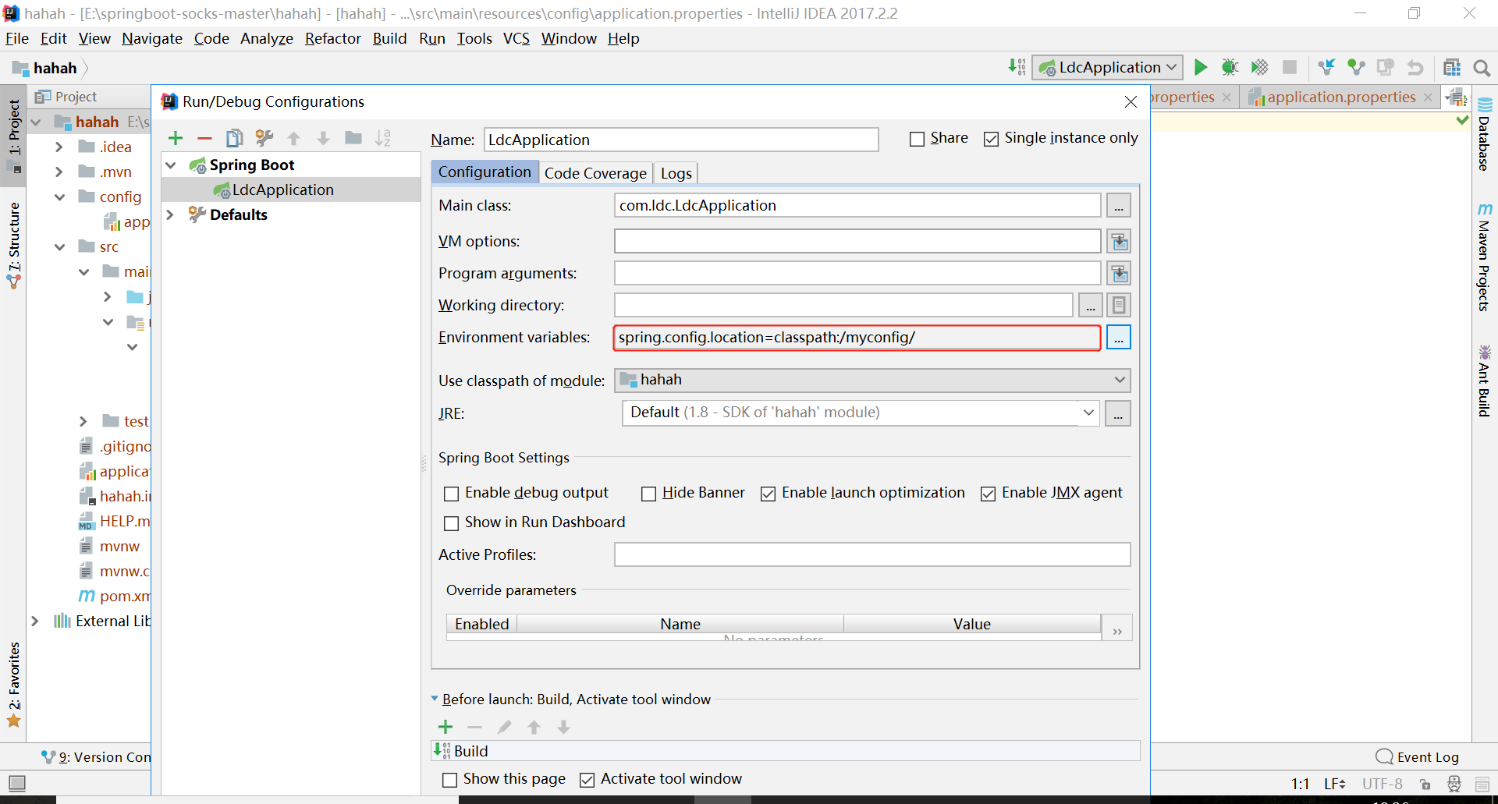Move configuration down in list

[323, 138]
